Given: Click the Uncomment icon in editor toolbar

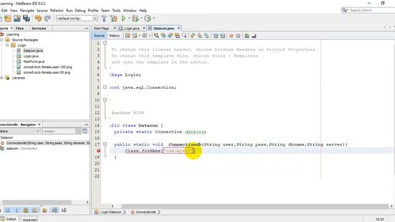Looking at the screenshot, I should (254, 36).
